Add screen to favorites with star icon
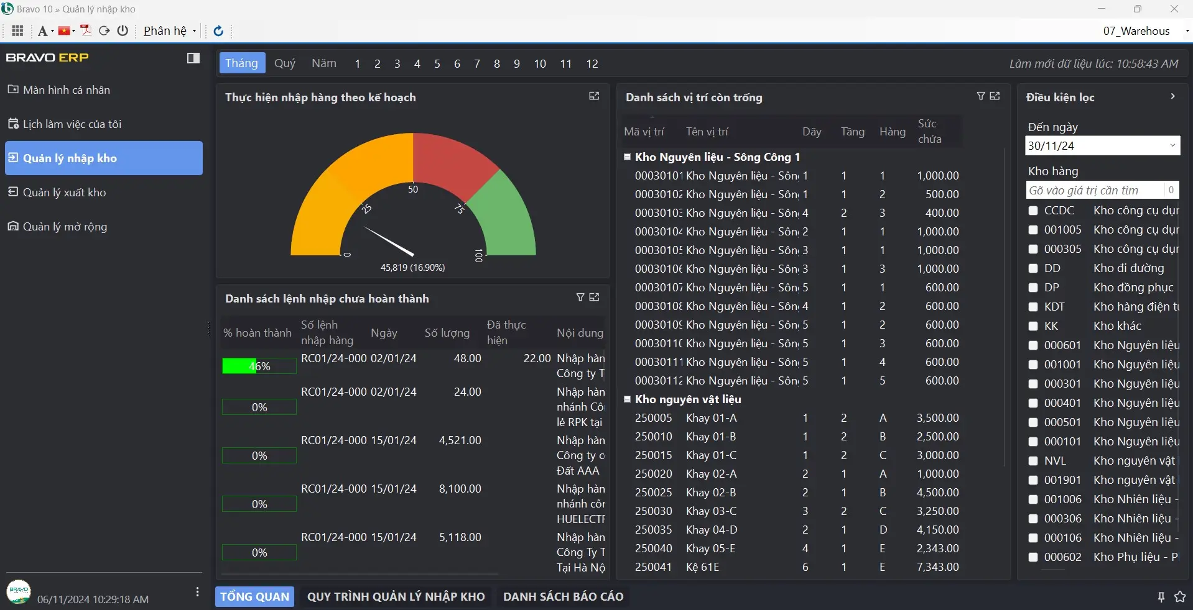 (x=1179, y=597)
